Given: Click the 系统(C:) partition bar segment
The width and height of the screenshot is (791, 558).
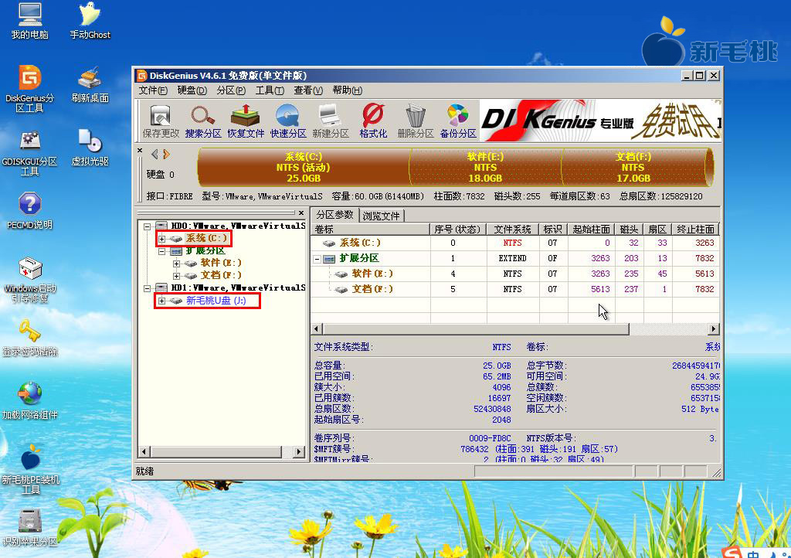Looking at the screenshot, I should coord(303,167).
